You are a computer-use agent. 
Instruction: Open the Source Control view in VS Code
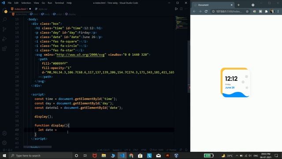(x=4, y=29)
